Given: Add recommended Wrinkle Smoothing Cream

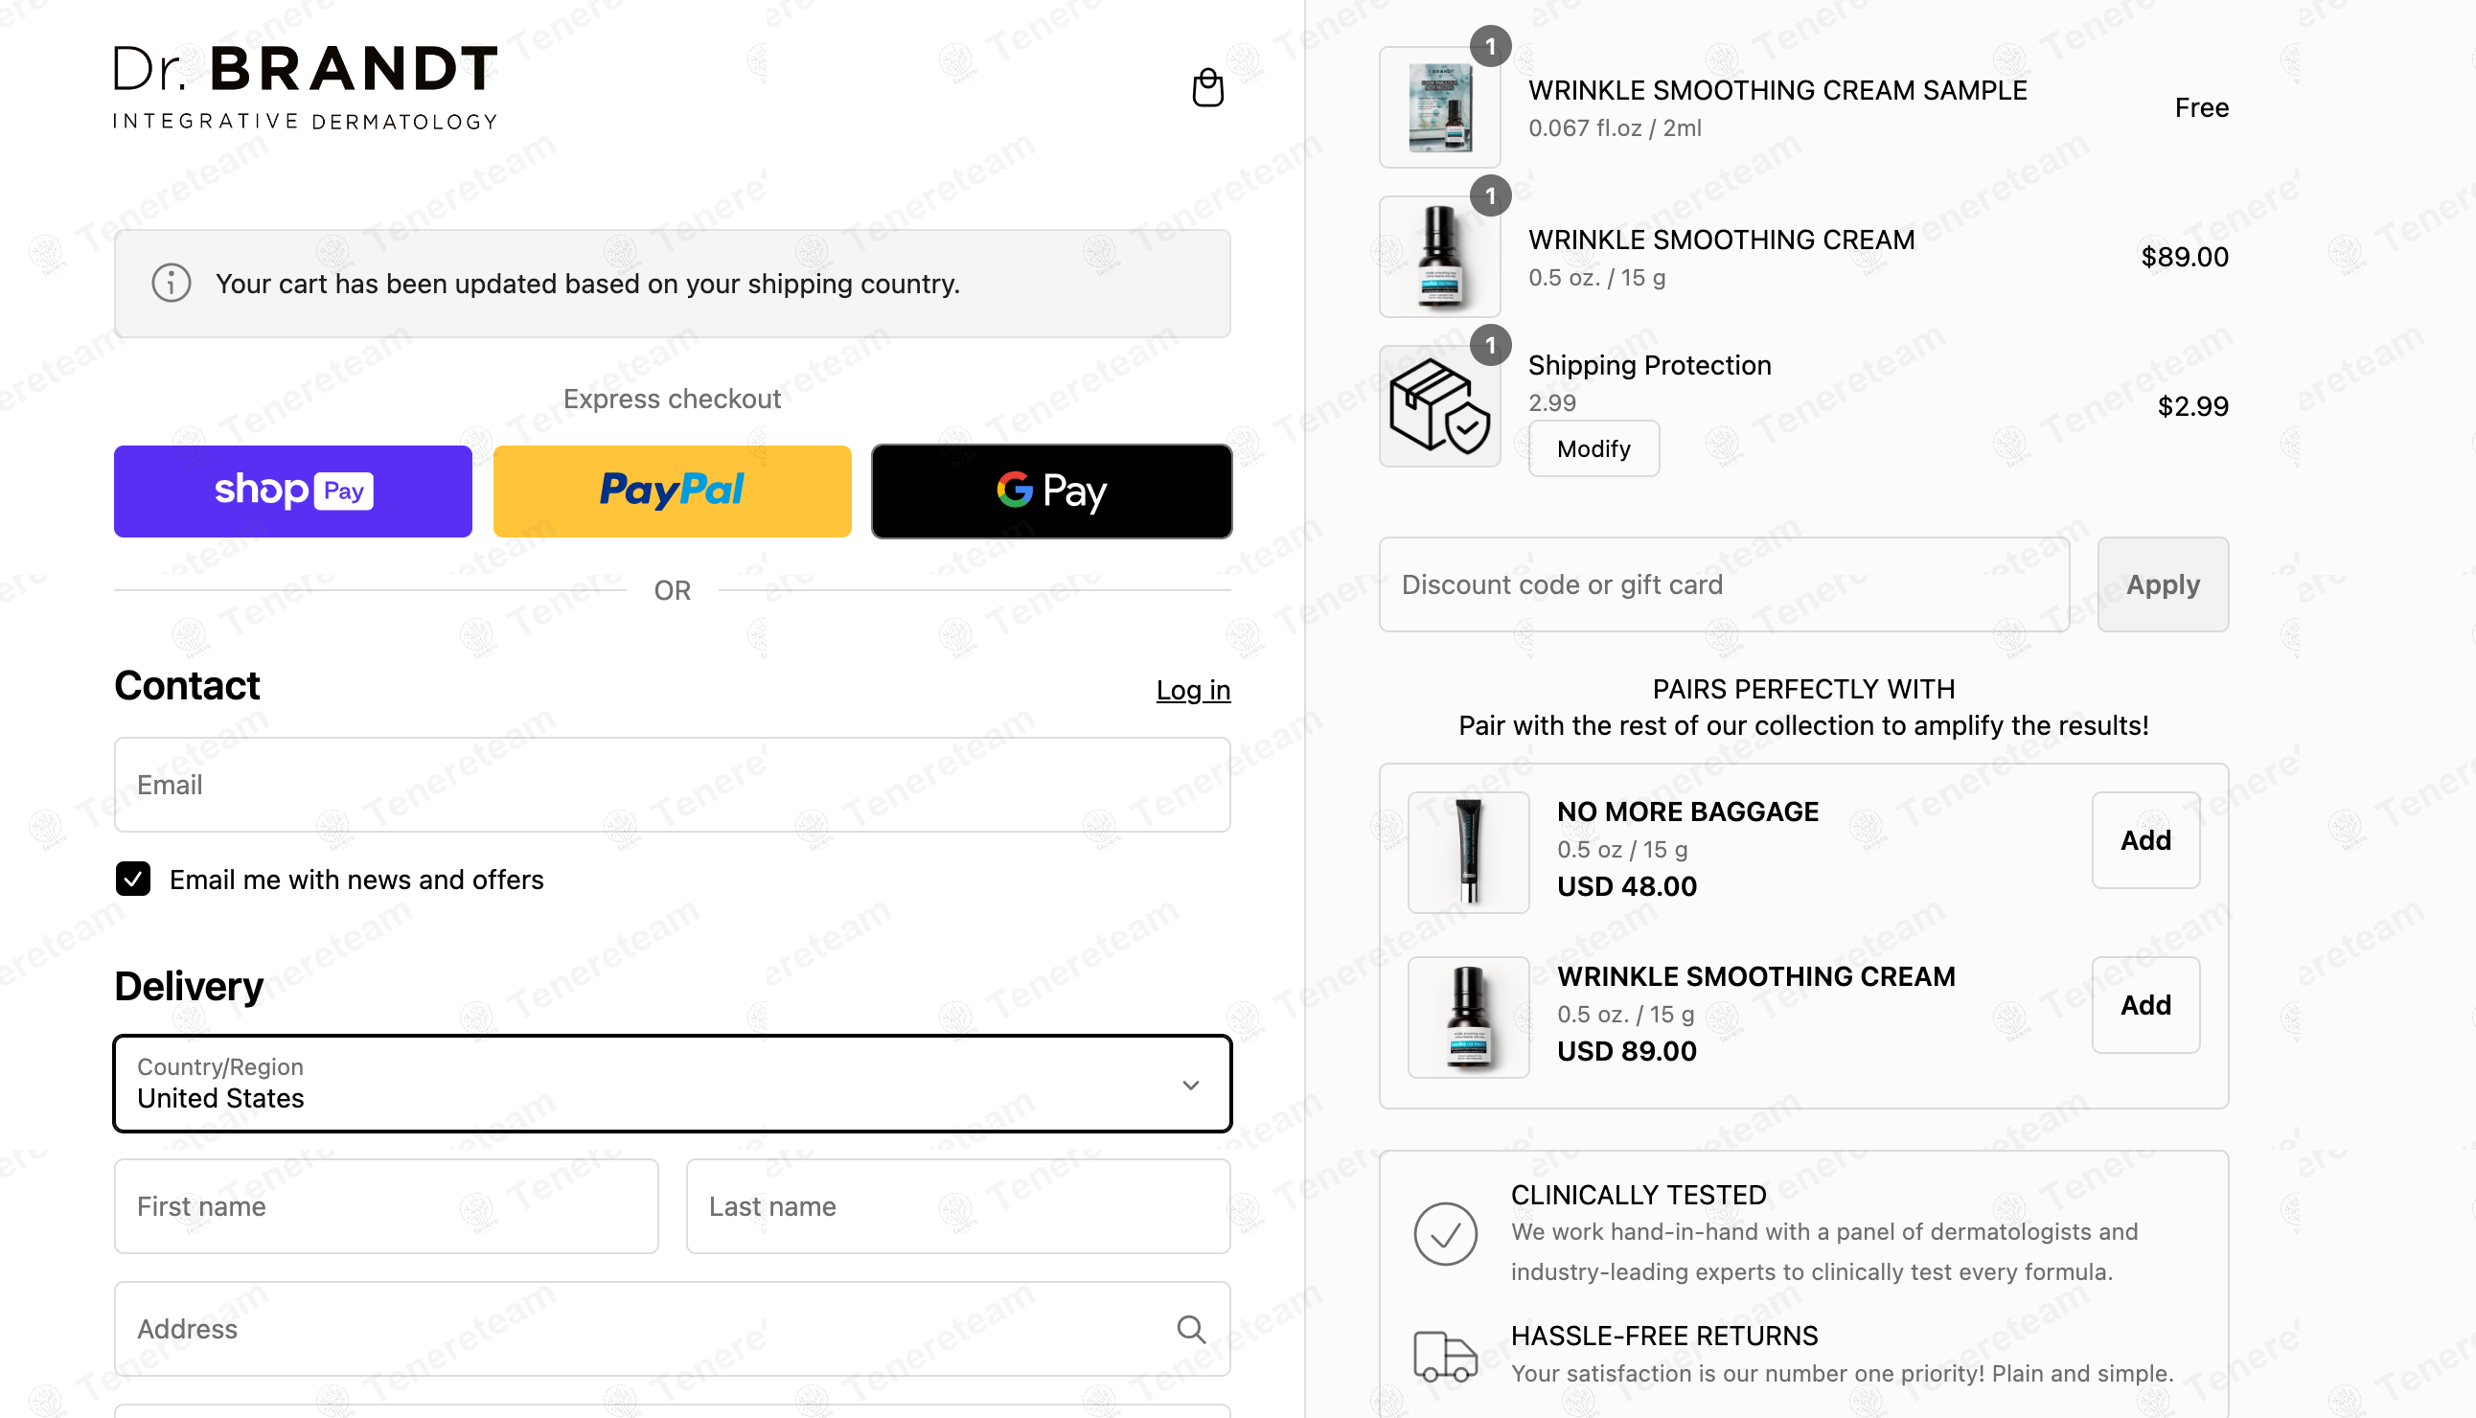Looking at the screenshot, I should pos(2145,1004).
